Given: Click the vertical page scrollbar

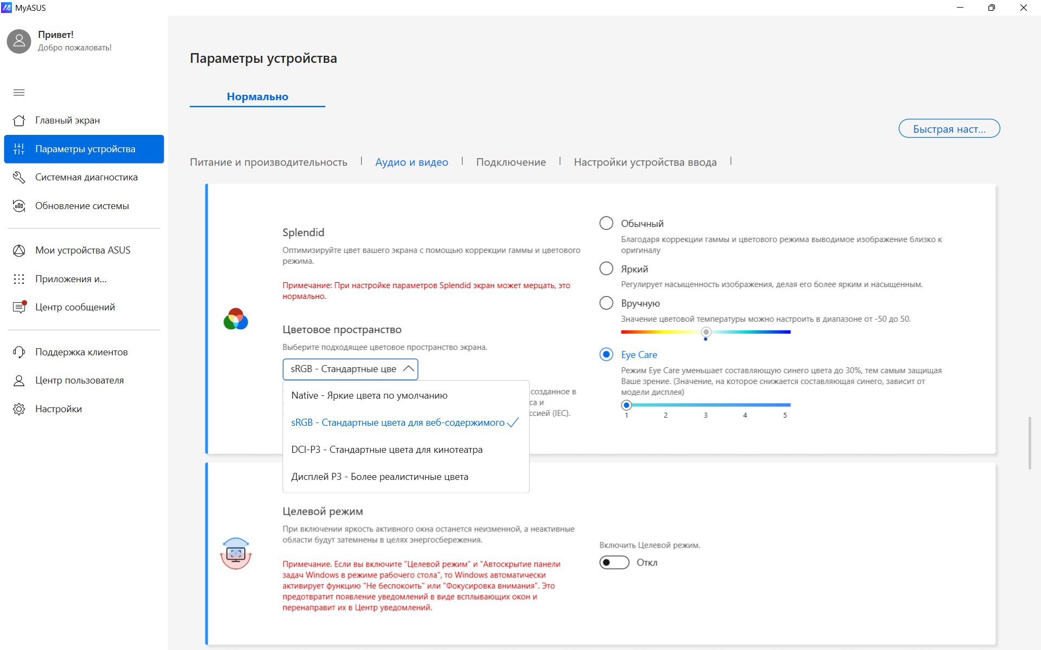Looking at the screenshot, I should (1030, 443).
